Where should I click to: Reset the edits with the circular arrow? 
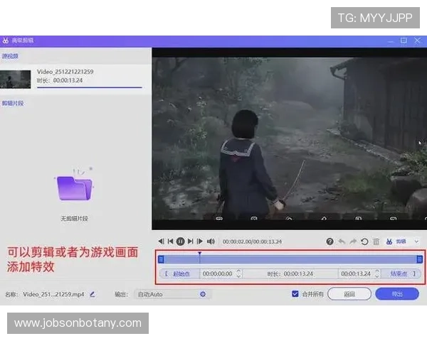point(364,242)
